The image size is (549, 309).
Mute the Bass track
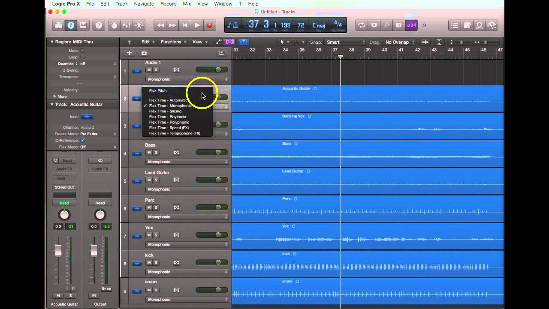point(149,152)
